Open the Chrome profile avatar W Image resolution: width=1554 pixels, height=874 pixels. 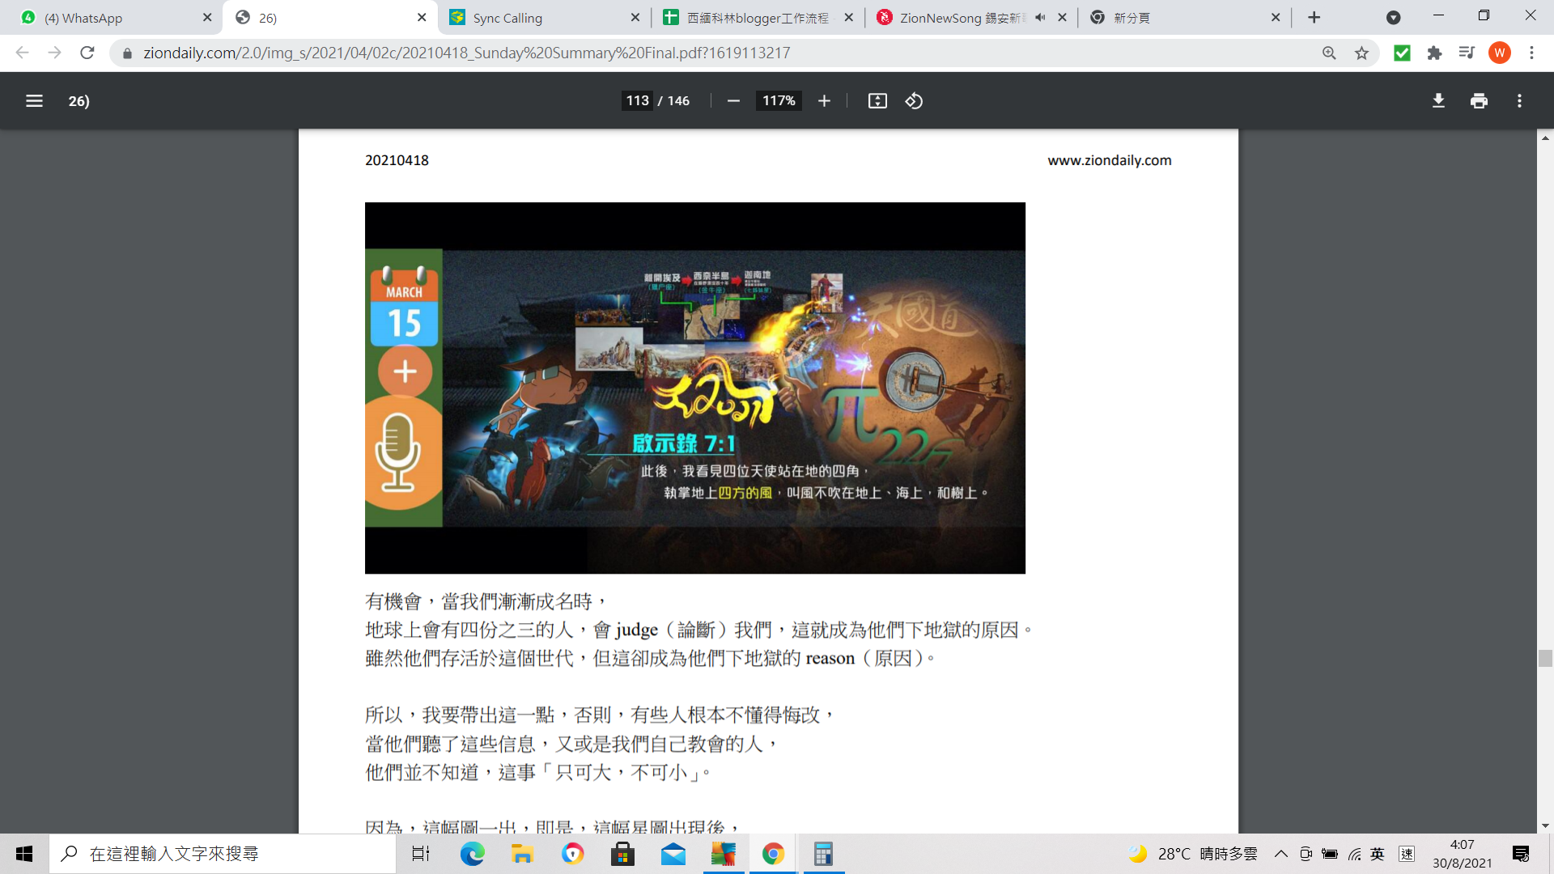(1500, 53)
